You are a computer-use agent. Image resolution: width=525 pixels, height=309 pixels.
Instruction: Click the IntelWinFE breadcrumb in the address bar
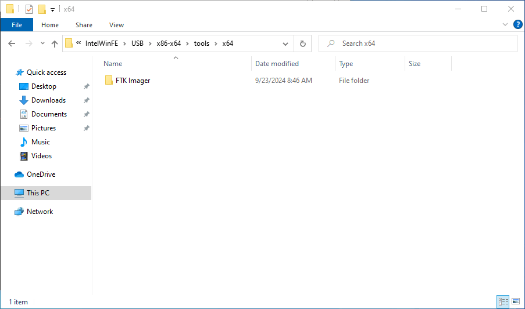point(101,43)
